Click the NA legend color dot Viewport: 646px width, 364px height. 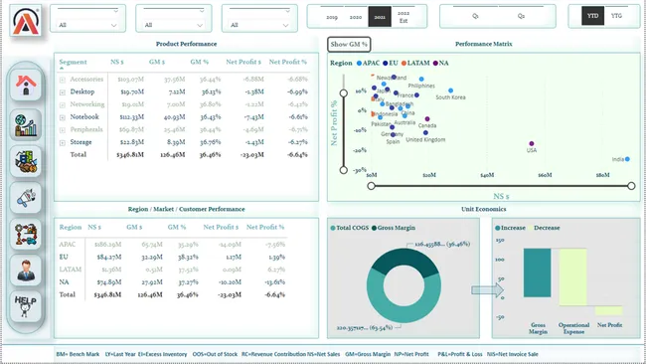[x=435, y=63]
